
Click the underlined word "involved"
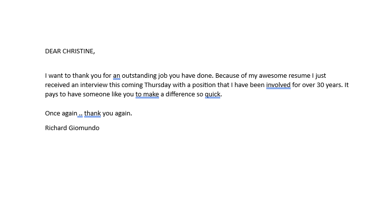point(278,85)
